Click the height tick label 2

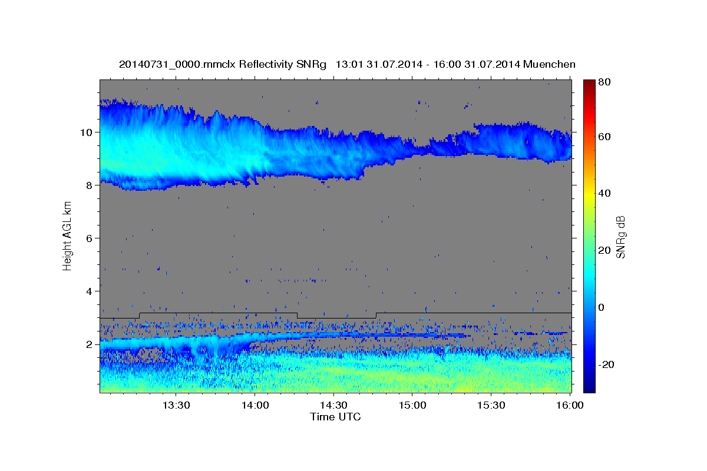(x=91, y=344)
